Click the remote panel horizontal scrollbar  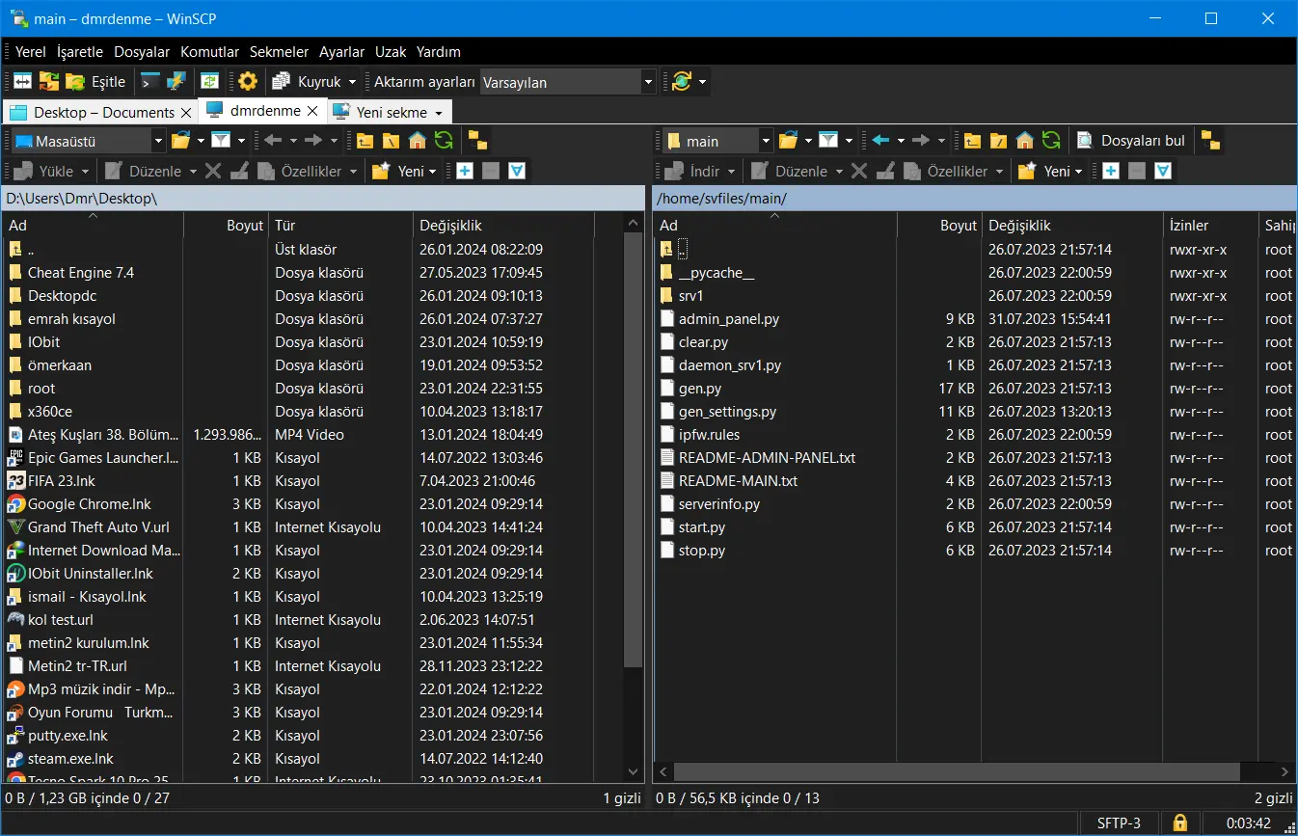click(957, 772)
